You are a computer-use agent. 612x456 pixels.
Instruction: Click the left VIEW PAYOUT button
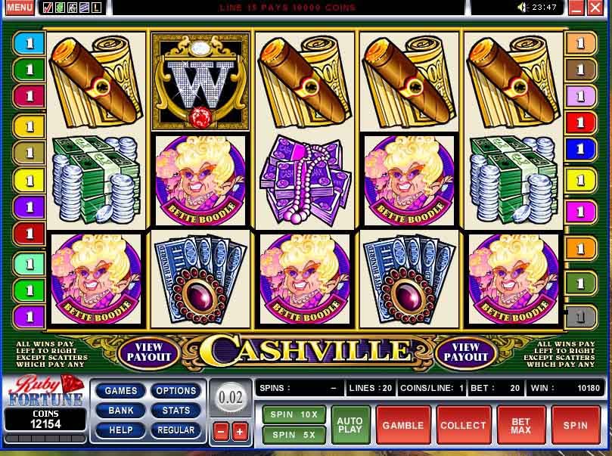tap(149, 352)
